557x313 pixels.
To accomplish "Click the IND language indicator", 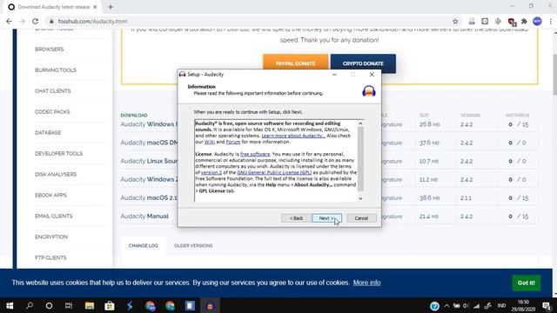I will (x=501, y=305).
